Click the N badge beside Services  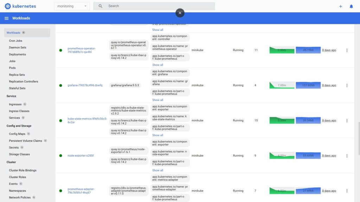point(23,118)
